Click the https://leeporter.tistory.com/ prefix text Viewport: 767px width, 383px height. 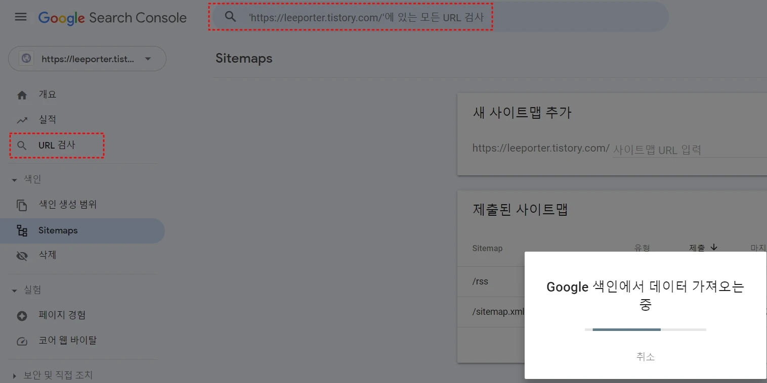541,149
